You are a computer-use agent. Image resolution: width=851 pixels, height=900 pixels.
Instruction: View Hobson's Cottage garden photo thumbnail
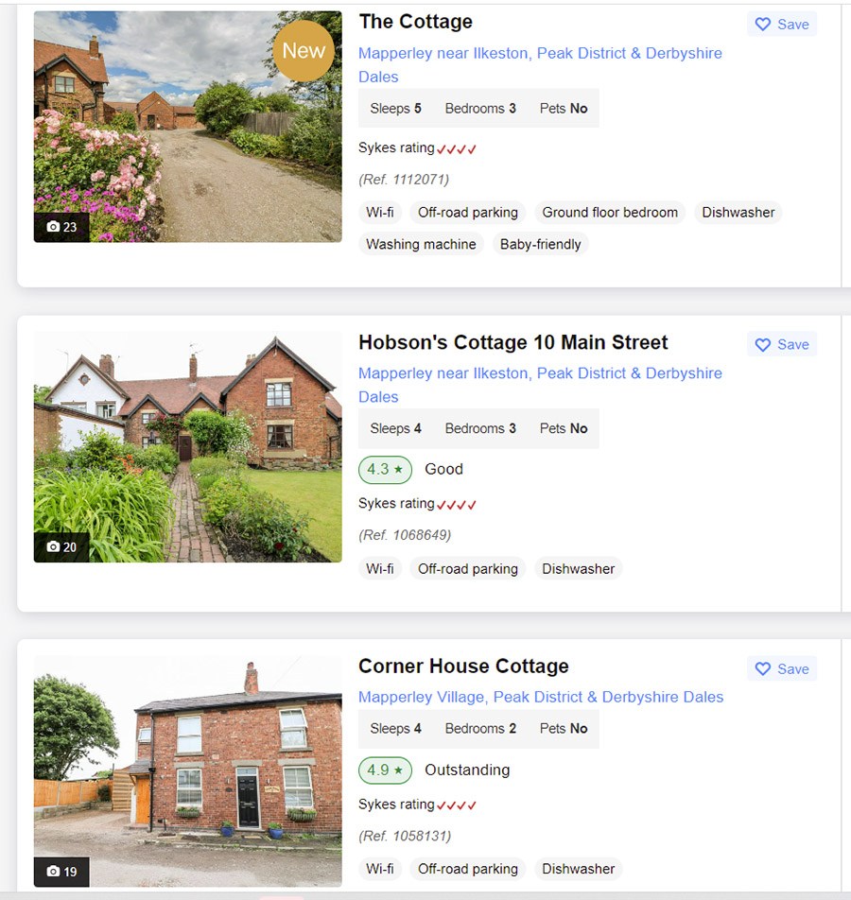point(188,446)
